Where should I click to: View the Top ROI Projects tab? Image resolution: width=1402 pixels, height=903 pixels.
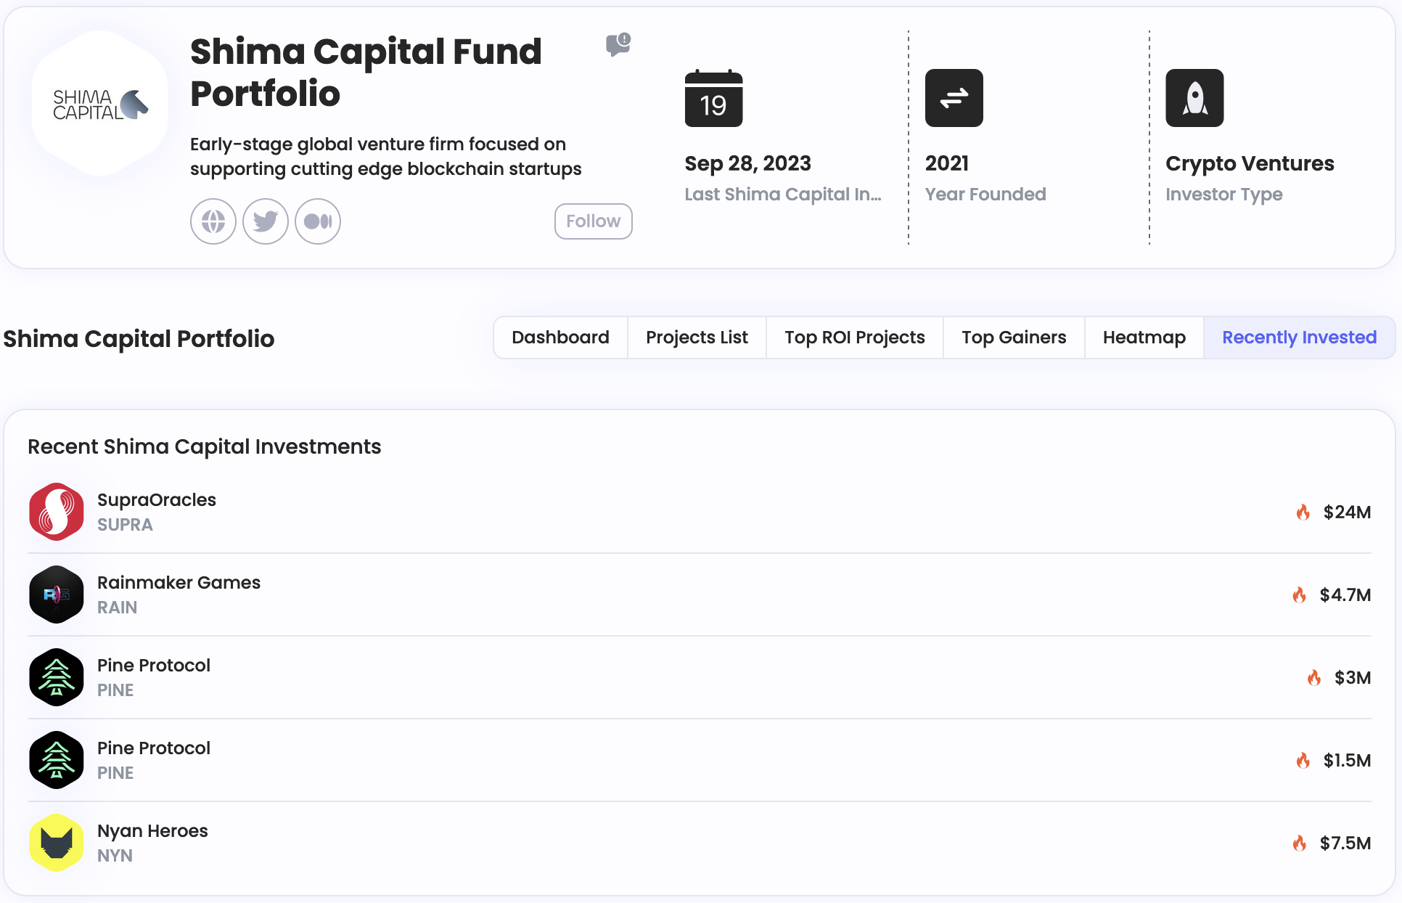855,338
